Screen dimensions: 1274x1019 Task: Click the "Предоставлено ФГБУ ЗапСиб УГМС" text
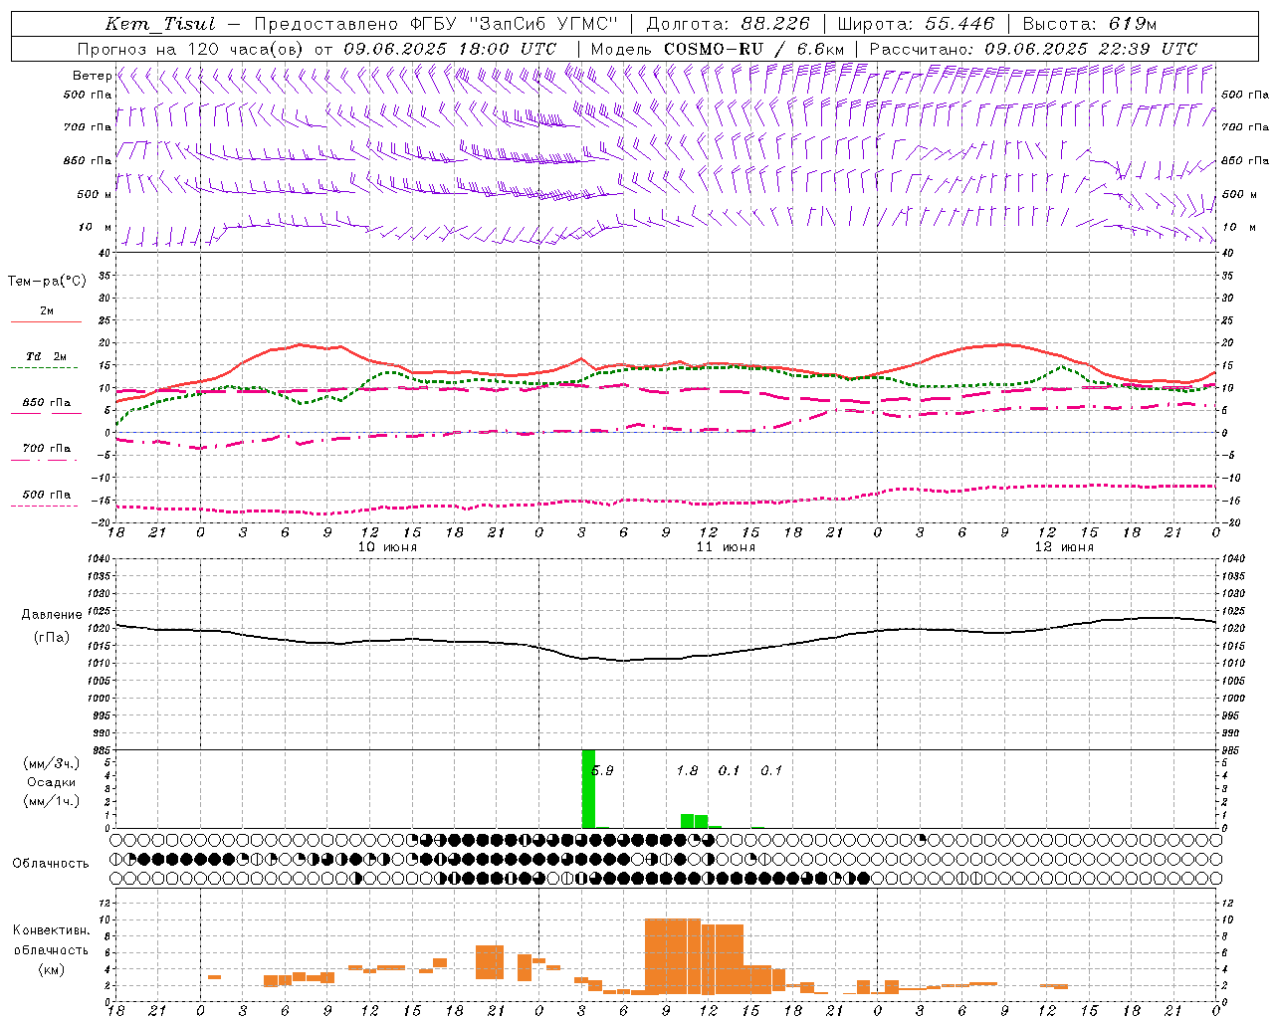(x=436, y=24)
